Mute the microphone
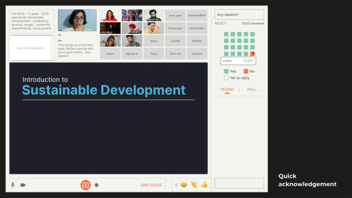The image size is (352, 198). 13,185
